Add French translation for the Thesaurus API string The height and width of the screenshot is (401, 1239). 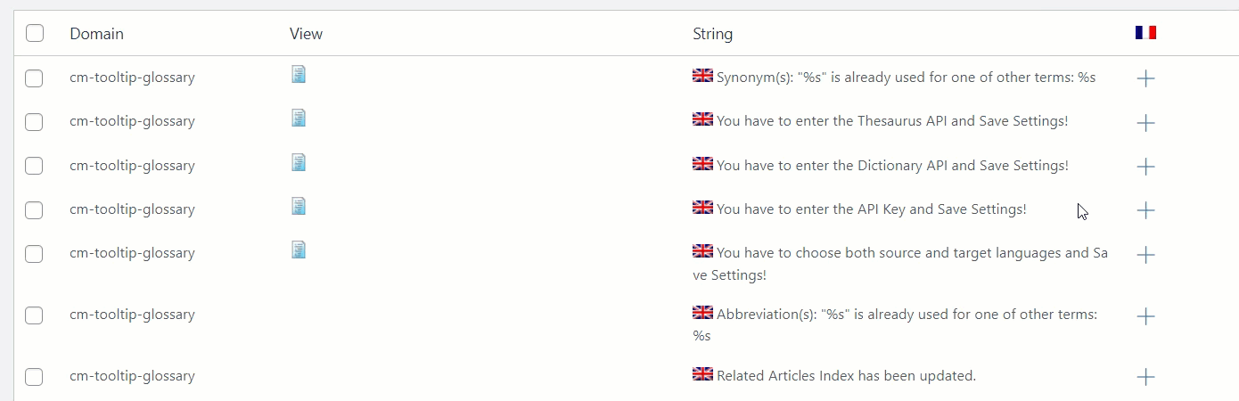click(1146, 123)
